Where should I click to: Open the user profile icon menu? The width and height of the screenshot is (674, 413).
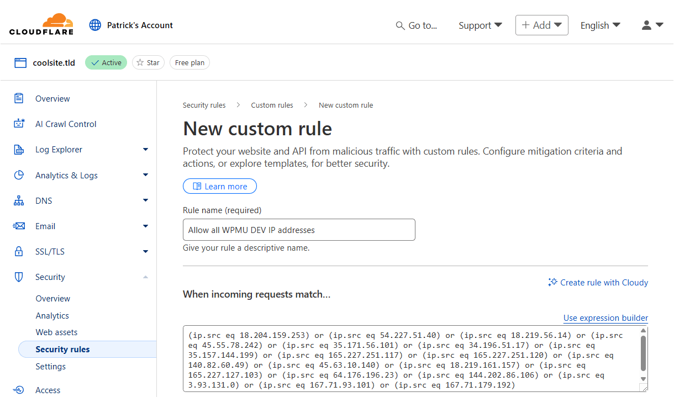(x=652, y=25)
